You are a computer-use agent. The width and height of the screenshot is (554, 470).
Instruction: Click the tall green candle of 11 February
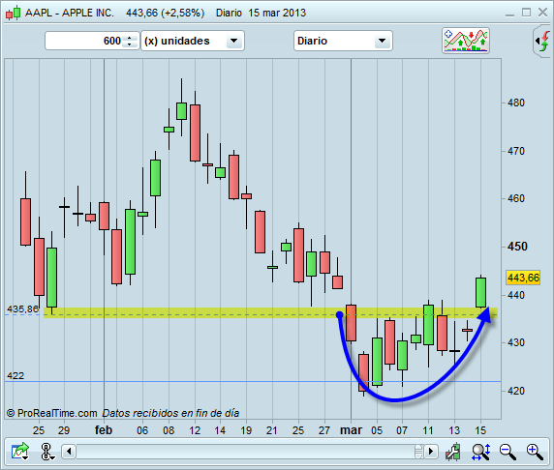point(182,111)
